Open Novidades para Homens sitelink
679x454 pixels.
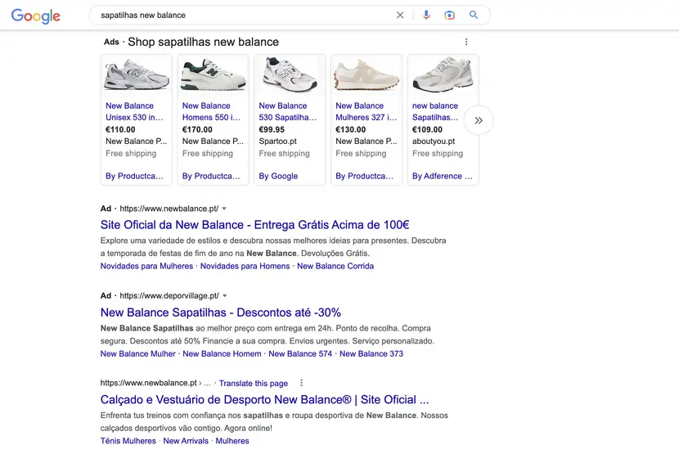coord(245,266)
